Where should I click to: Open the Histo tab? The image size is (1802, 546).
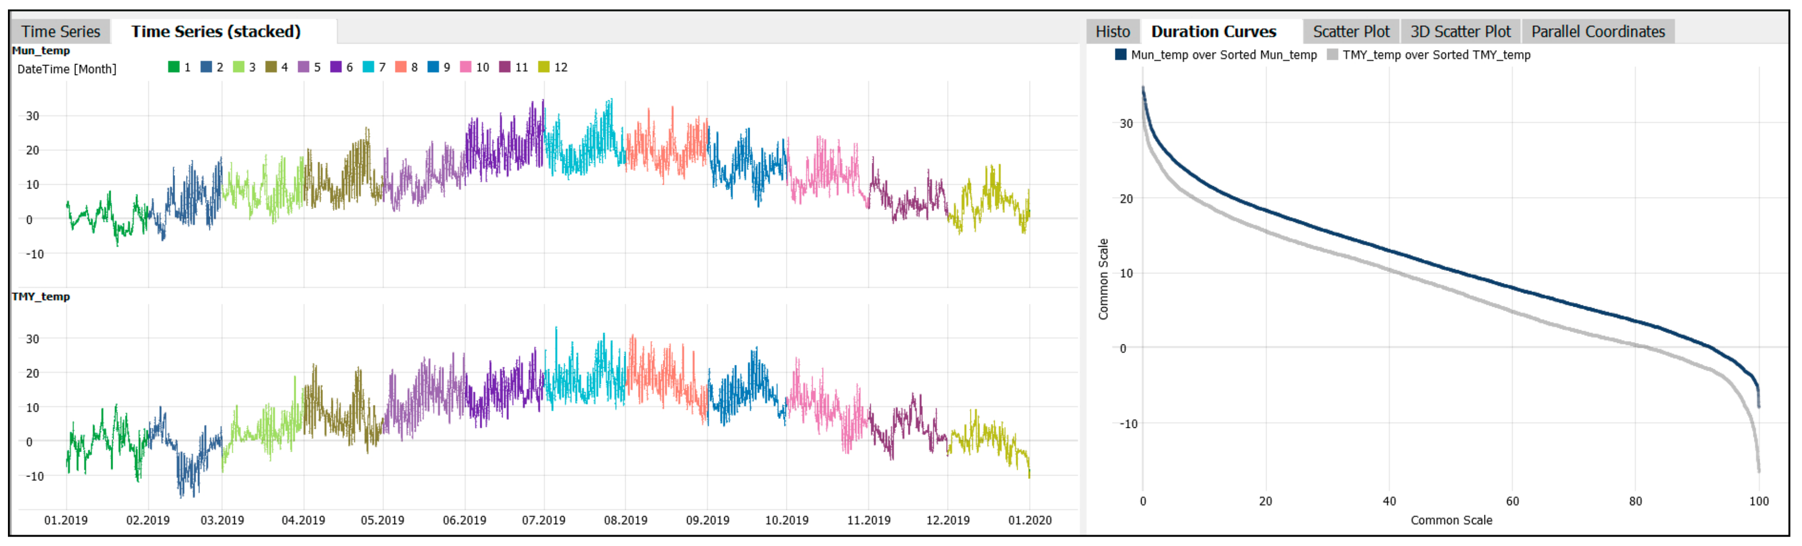click(1112, 31)
